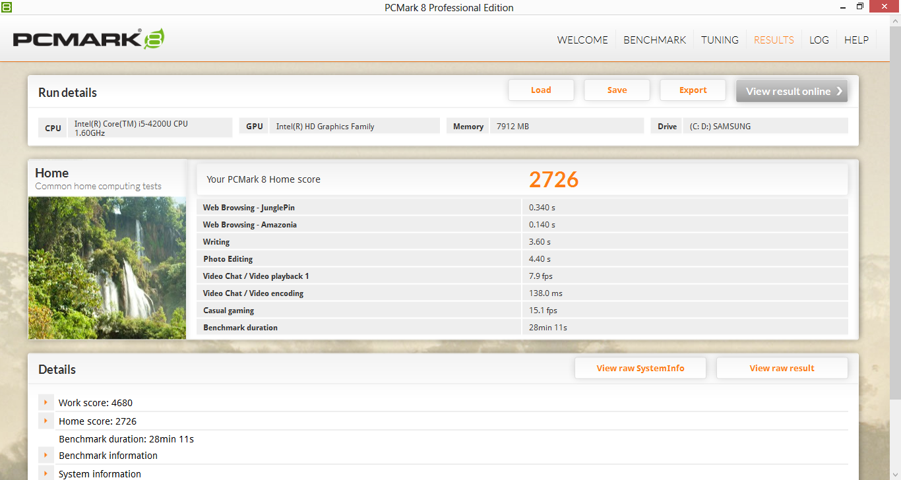Viewport: 901px width, 480px height.
Task: Click the Details heading
Action: click(57, 370)
